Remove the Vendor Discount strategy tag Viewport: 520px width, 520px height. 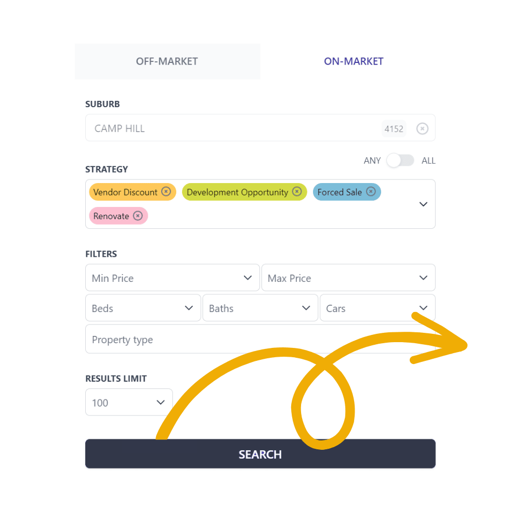(x=166, y=191)
